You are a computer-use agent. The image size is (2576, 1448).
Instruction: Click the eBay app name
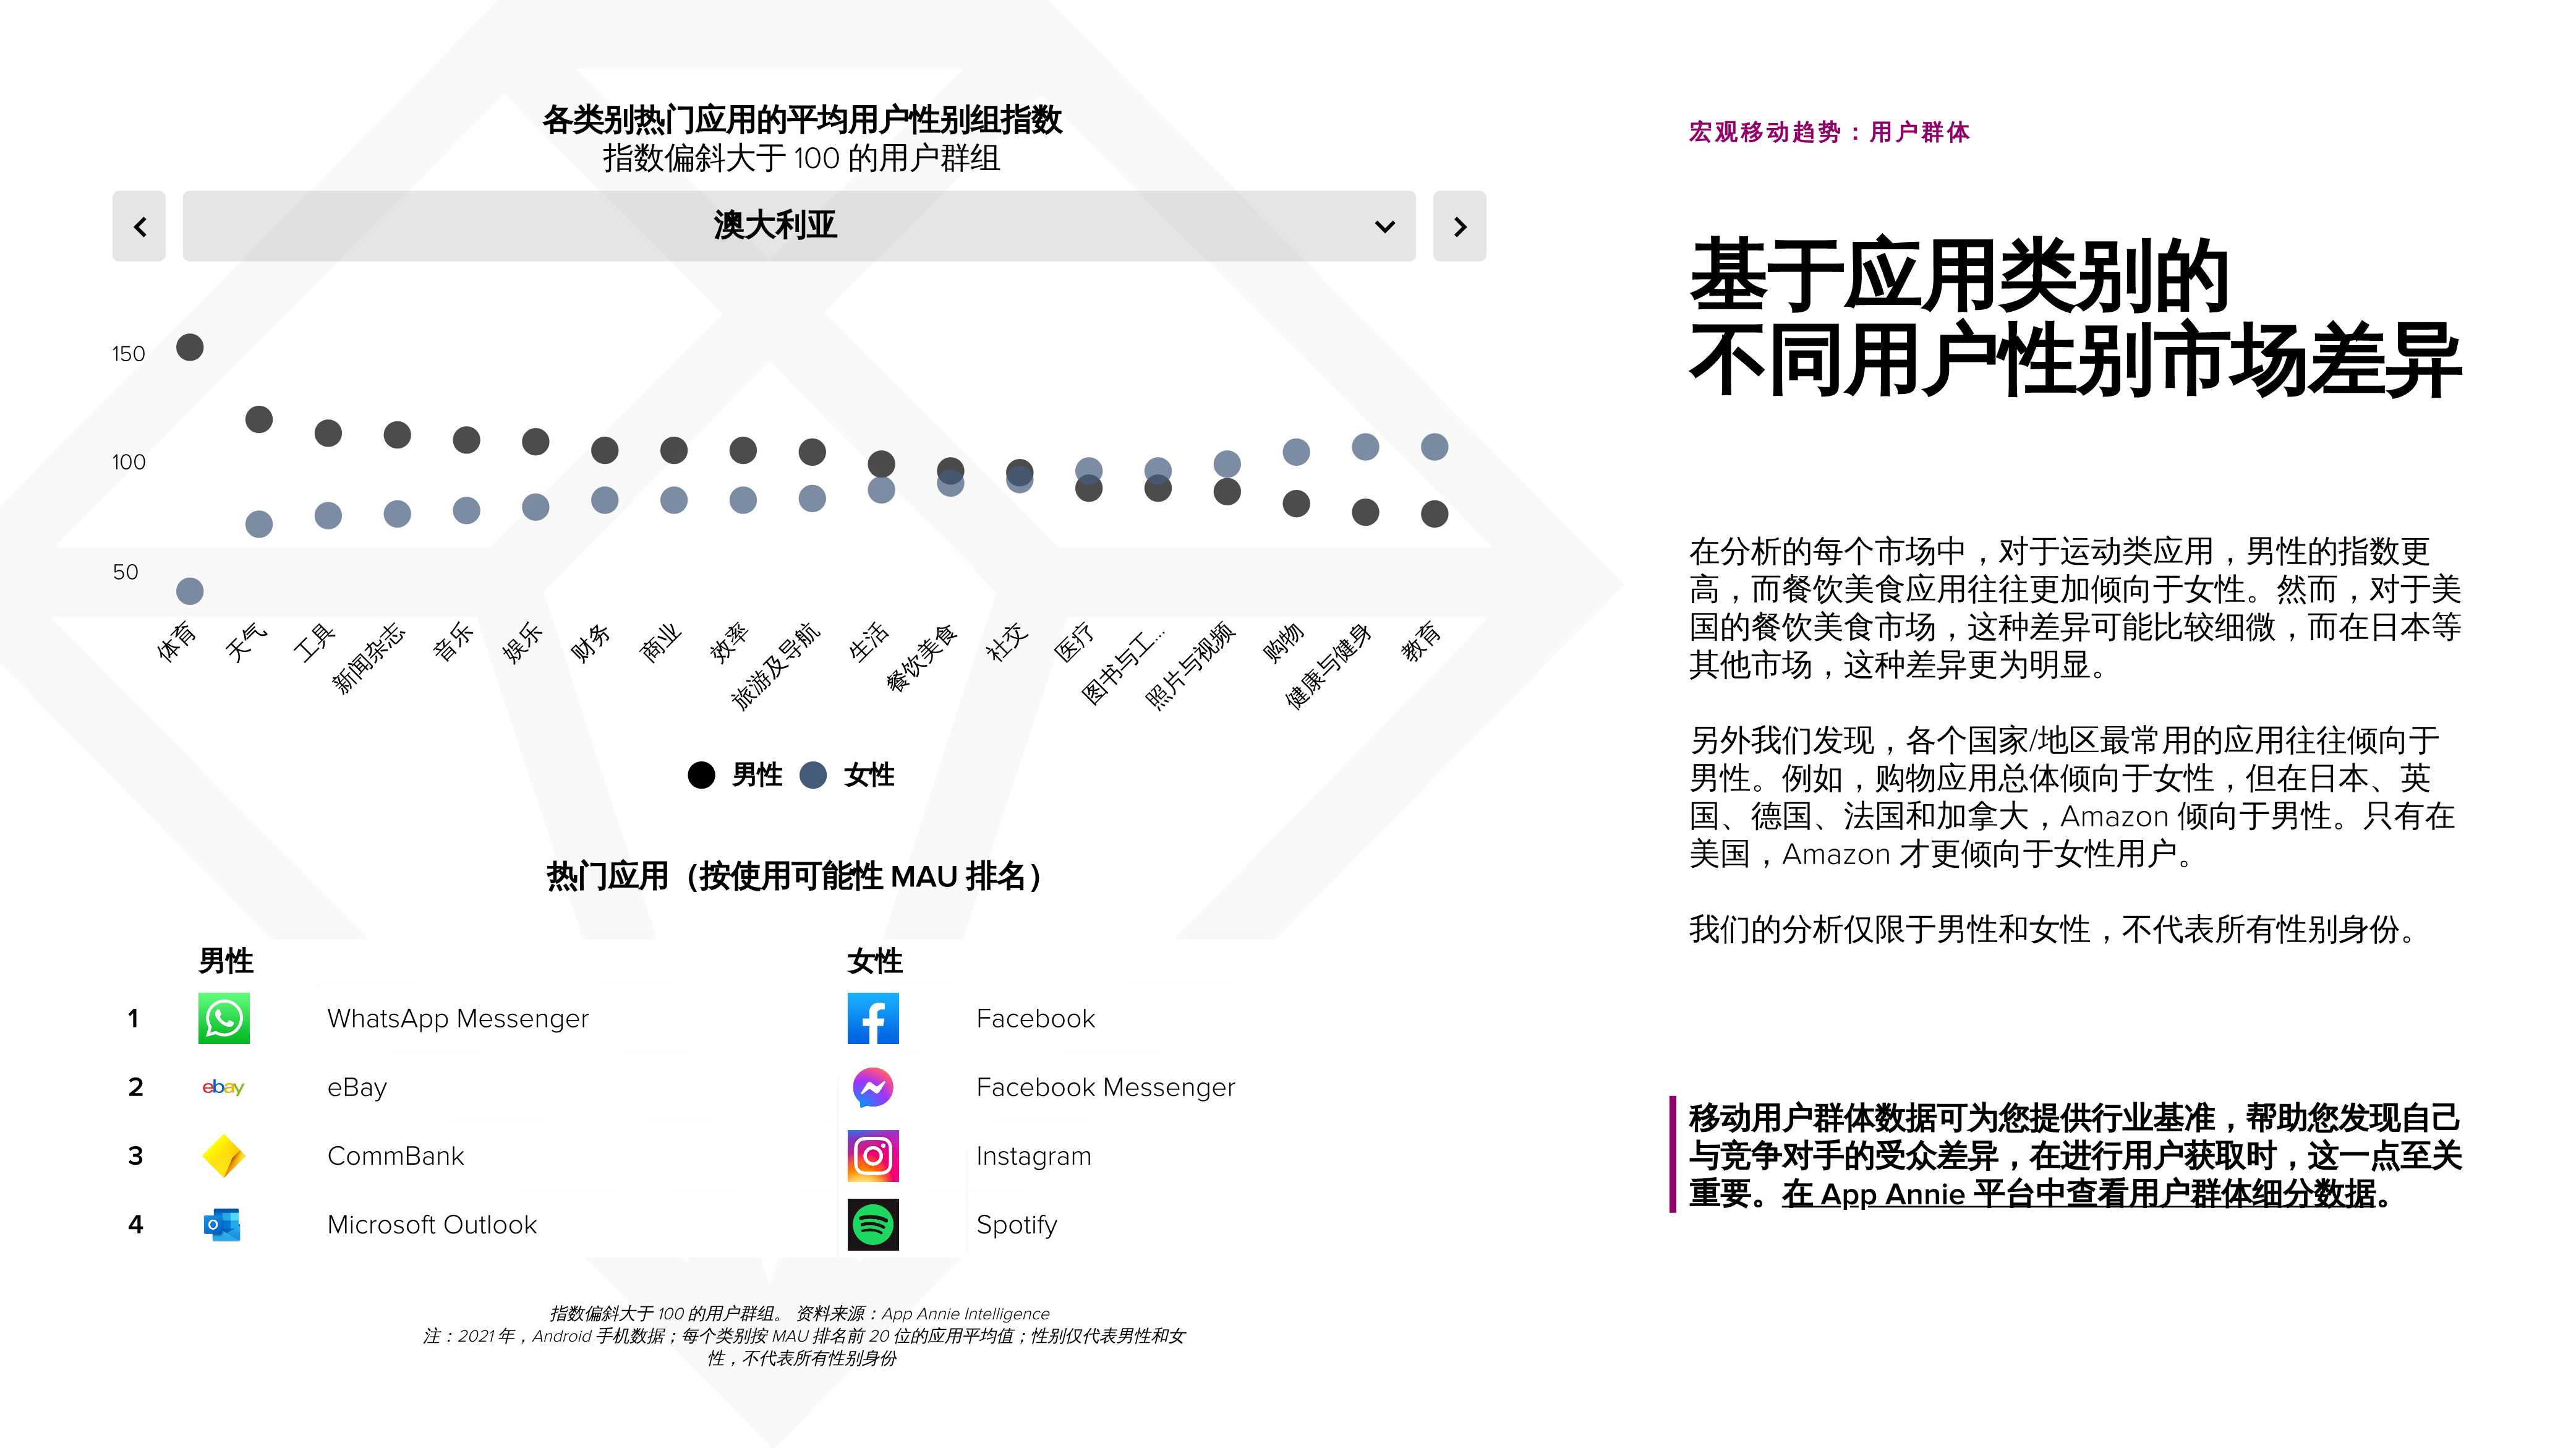pyautogui.click(x=357, y=1088)
